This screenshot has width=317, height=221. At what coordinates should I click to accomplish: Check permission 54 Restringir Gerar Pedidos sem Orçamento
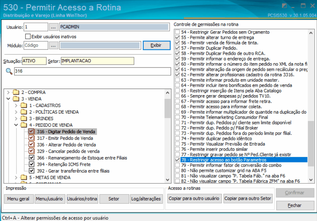[177, 32]
